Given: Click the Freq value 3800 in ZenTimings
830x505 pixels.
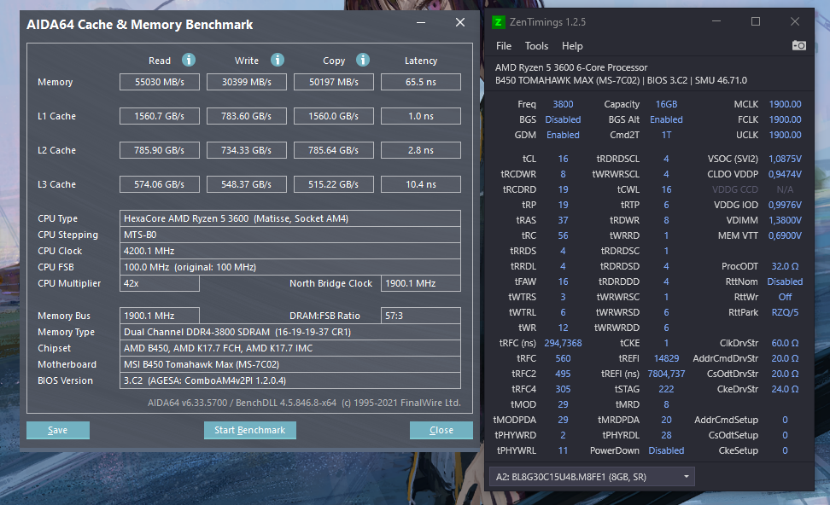Looking at the screenshot, I should pos(563,104).
